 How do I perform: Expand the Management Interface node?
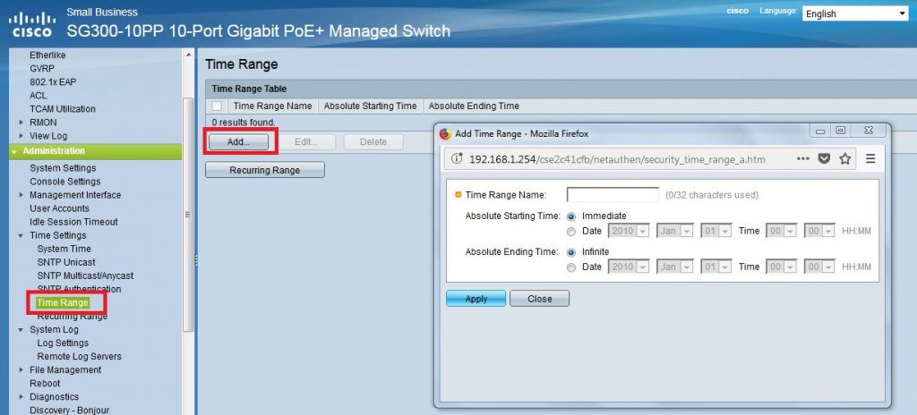click(21, 195)
